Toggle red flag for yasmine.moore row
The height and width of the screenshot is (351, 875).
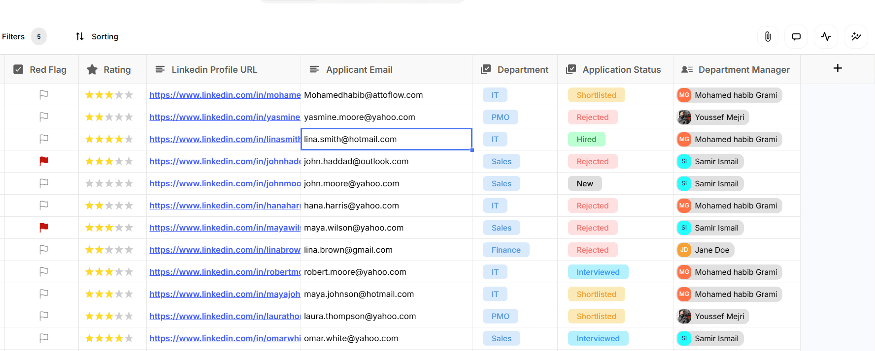pos(44,117)
